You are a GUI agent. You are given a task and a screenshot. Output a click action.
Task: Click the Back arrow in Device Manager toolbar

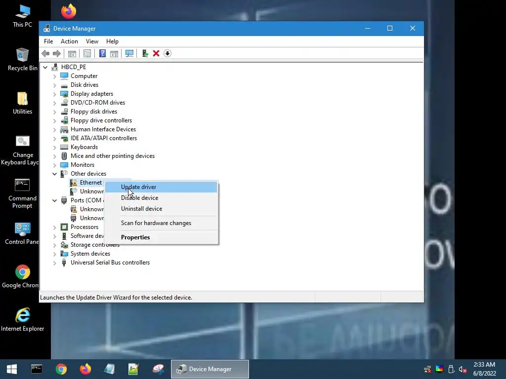pos(45,53)
